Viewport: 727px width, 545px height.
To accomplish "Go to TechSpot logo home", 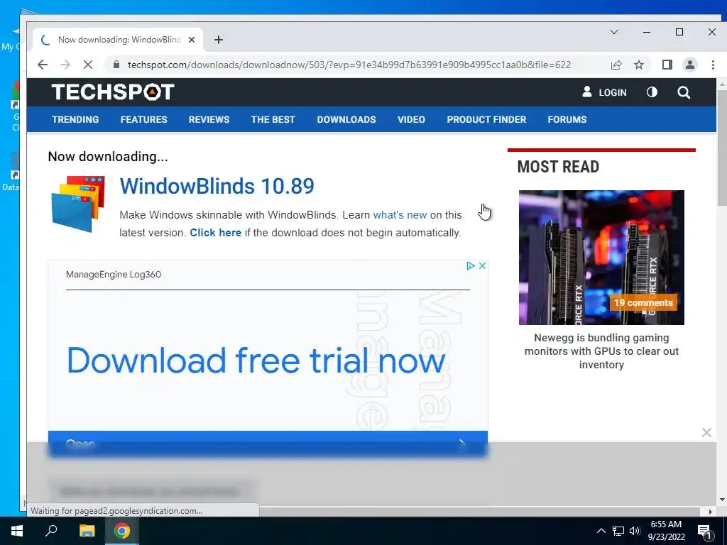I will 113,92.
